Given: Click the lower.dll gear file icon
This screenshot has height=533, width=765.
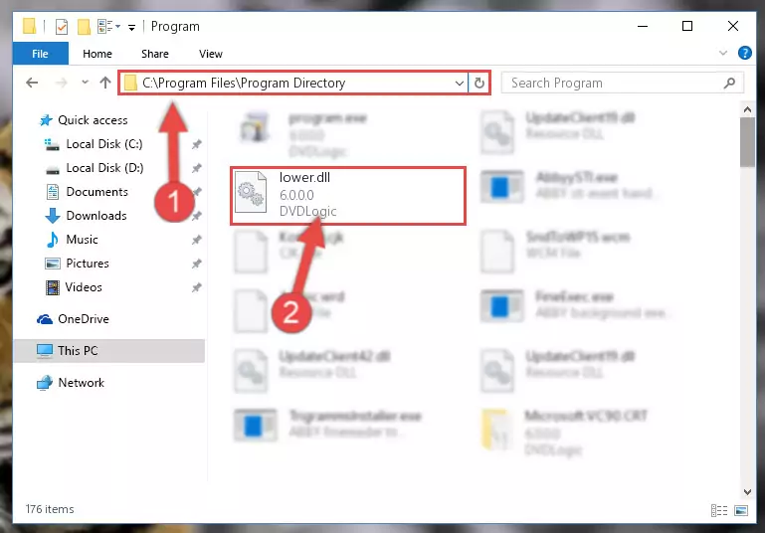Looking at the screenshot, I should [251, 193].
